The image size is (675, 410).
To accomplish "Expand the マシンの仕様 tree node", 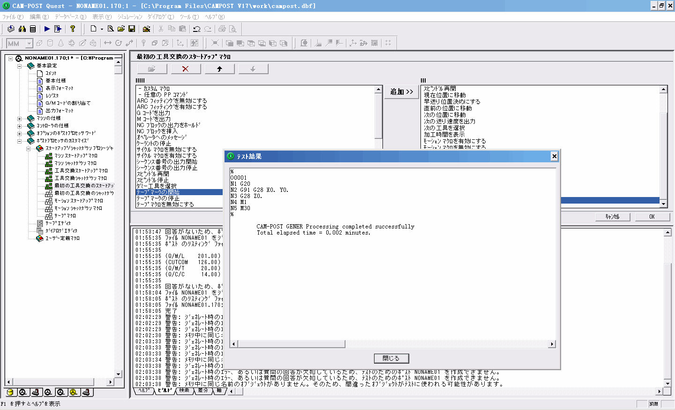I will [x=19, y=118].
